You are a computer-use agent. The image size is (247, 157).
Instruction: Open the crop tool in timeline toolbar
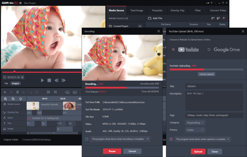point(55,92)
